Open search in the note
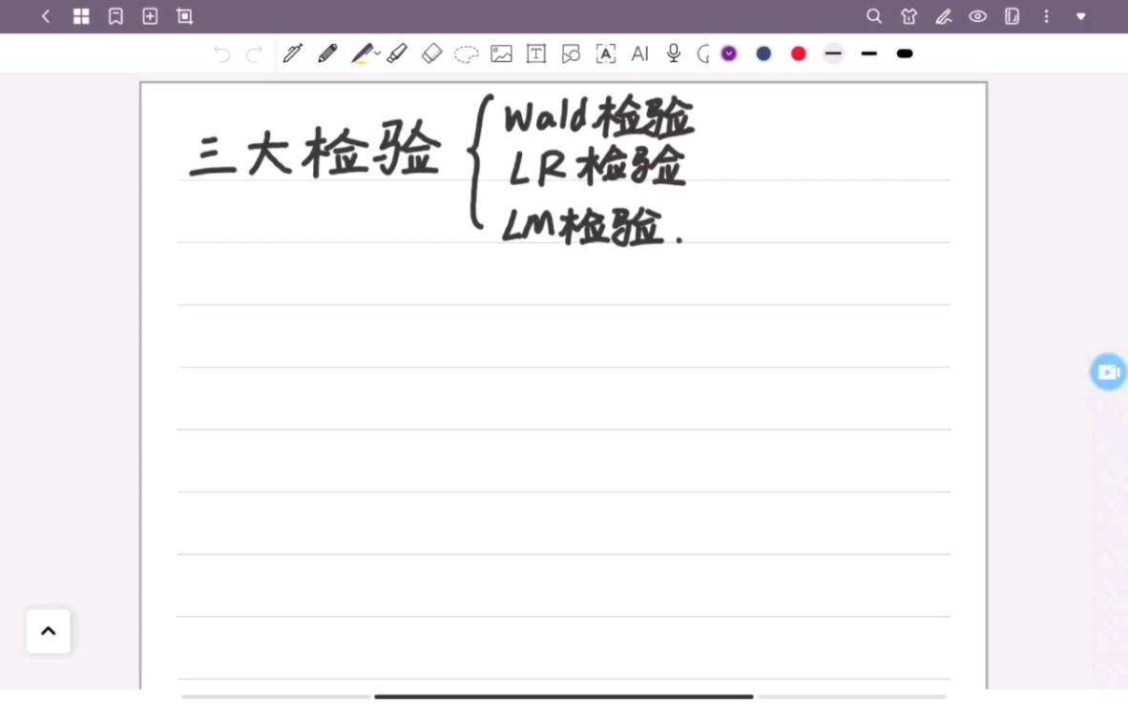Viewport: 1128px width, 704px height. [x=873, y=16]
